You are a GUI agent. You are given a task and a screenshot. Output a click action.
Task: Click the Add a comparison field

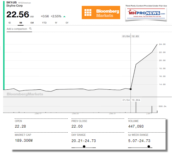pos(19,29)
